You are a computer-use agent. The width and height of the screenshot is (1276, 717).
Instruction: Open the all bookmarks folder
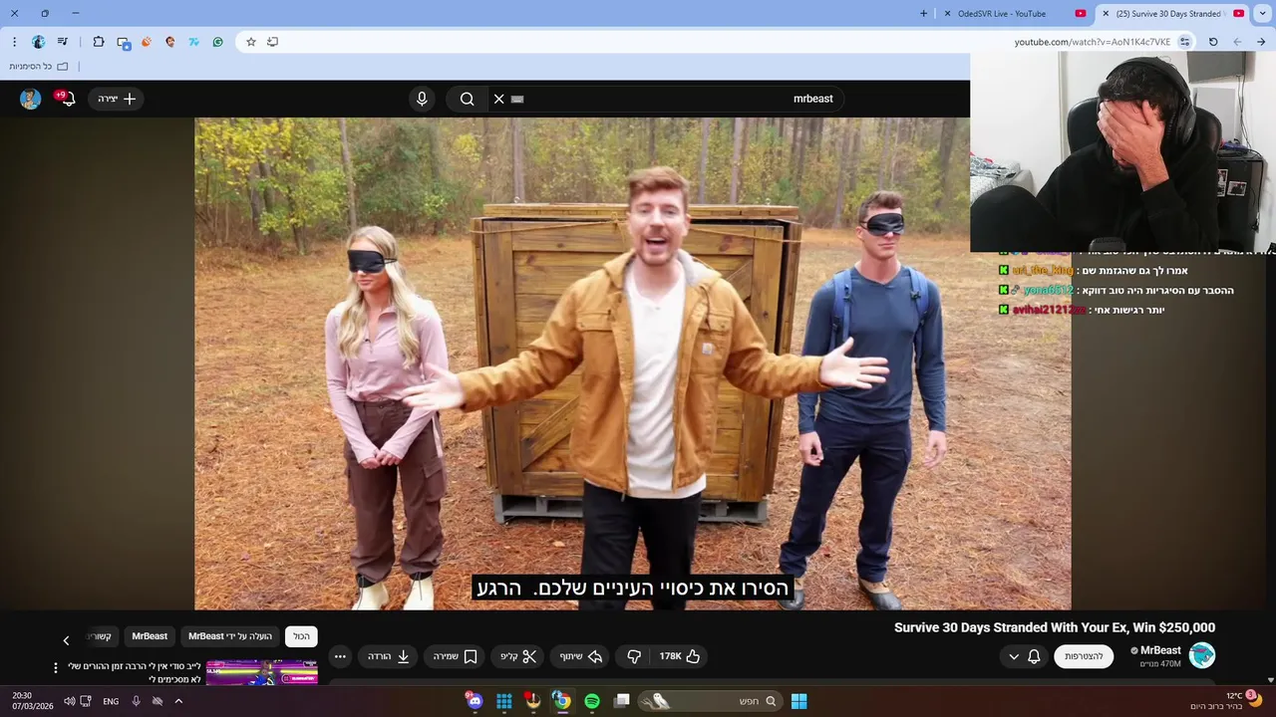(39, 67)
